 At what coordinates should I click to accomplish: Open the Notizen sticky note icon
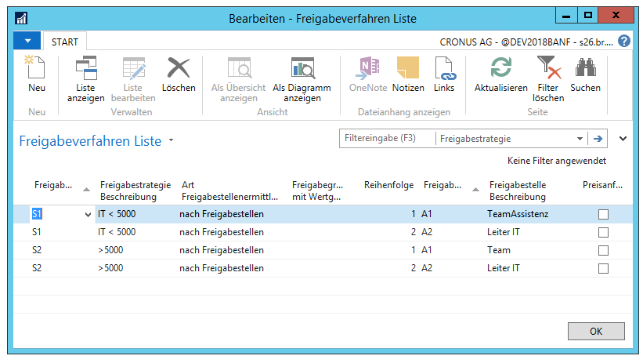tap(408, 67)
